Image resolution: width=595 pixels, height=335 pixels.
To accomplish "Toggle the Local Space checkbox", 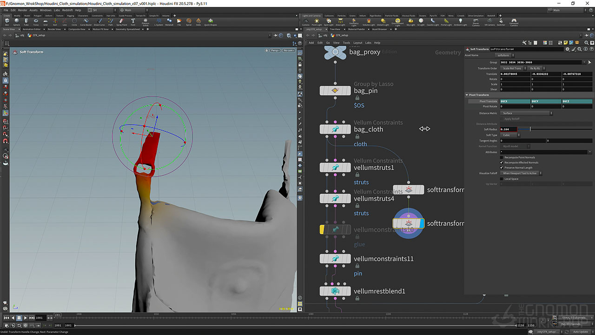I will (502, 179).
